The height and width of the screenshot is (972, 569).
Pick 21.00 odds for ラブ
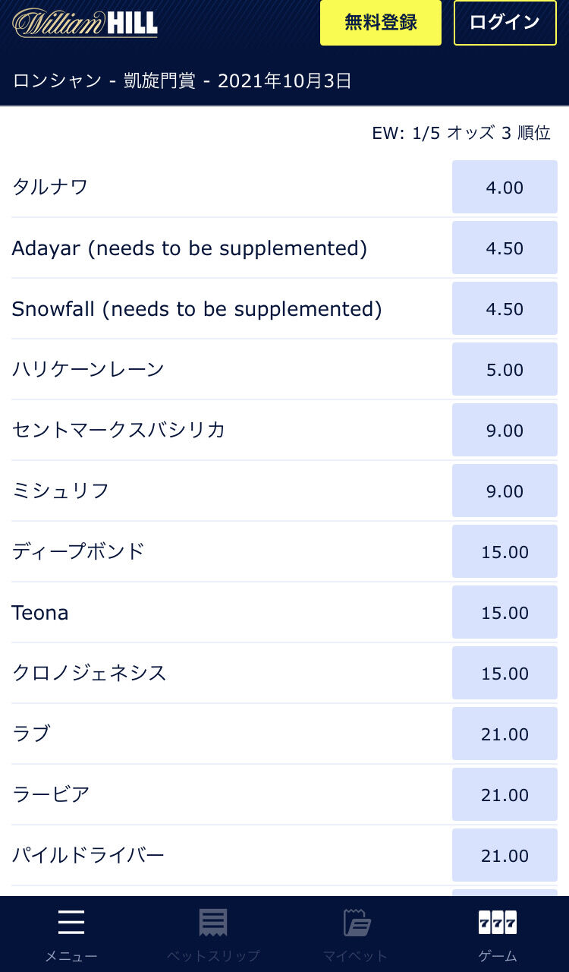(505, 734)
